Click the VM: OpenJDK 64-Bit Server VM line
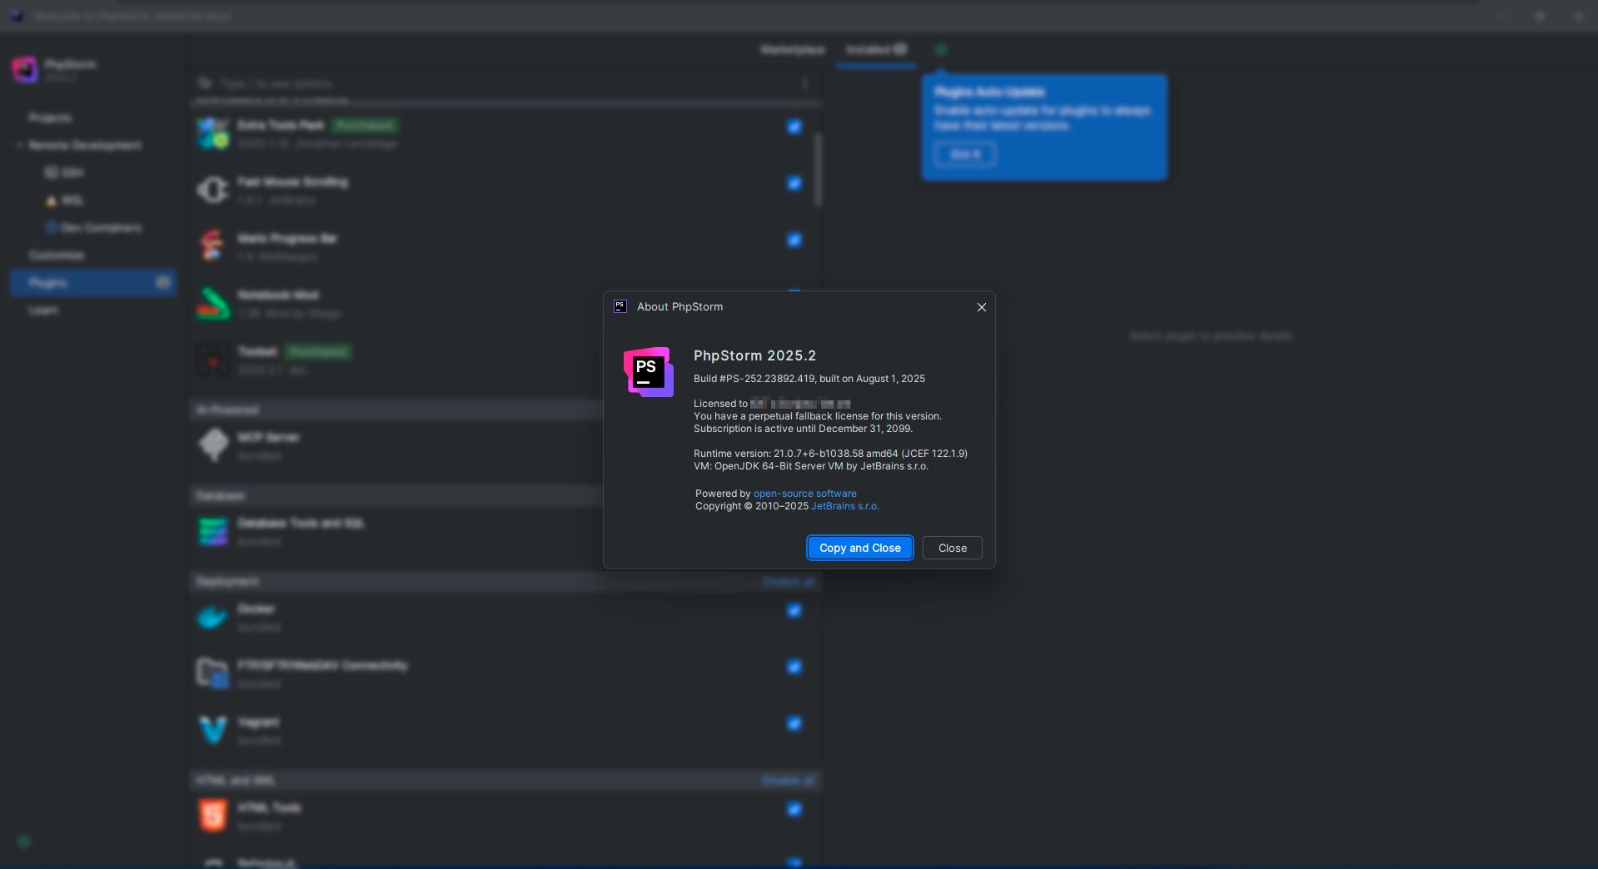The width and height of the screenshot is (1598, 869). pyautogui.click(x=811, y=466)
